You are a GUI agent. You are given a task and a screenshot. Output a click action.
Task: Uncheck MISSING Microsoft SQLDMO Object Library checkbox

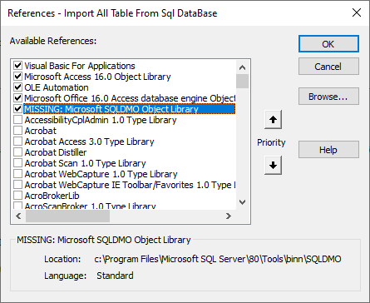tap(17, 109)
